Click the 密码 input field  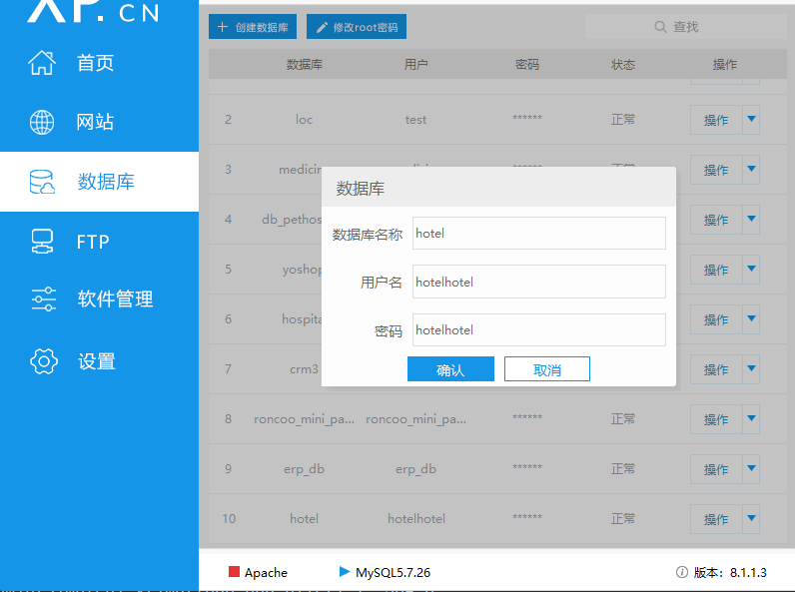tap(539, 330)
